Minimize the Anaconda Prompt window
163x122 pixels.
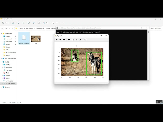click(137, 28)
